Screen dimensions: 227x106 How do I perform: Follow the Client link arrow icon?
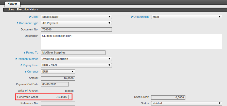point(30,17)
